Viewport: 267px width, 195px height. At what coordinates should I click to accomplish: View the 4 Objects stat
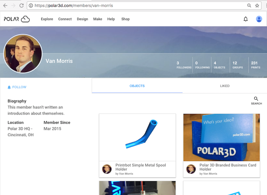click(x=219, y=65)
